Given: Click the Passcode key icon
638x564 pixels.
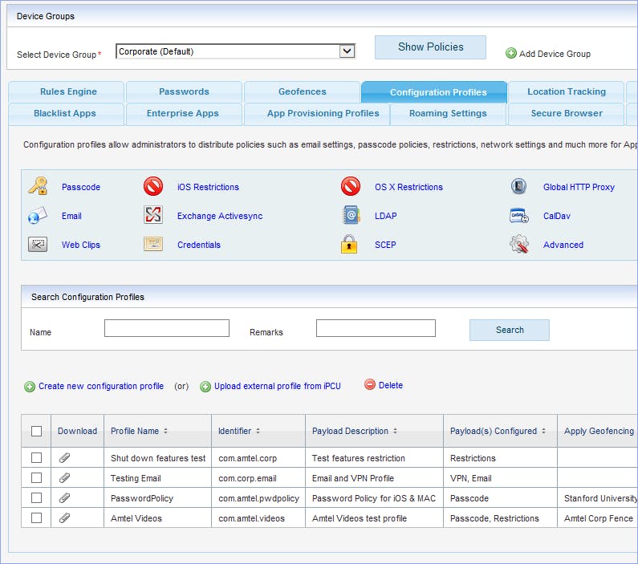Looking at the screenshot, I should (x=38, y=187).
